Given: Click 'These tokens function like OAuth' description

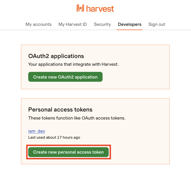Looking at the screenshot, I should [x=77, y=118].
